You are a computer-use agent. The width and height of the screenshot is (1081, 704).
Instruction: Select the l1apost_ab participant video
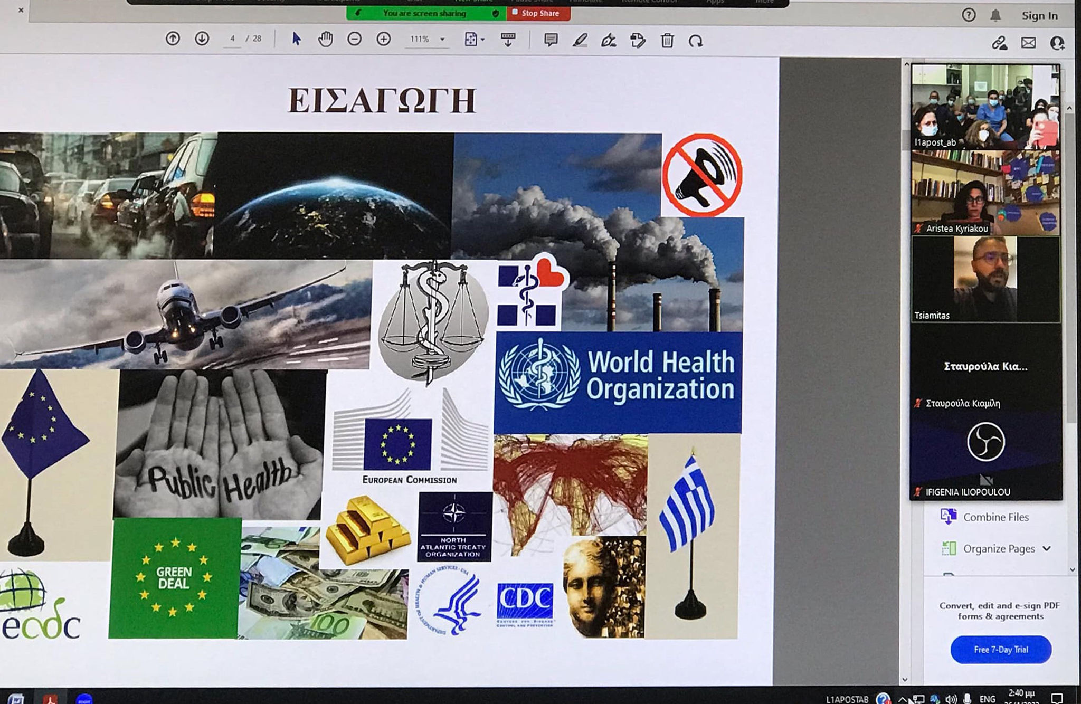[x=985, y=107]
